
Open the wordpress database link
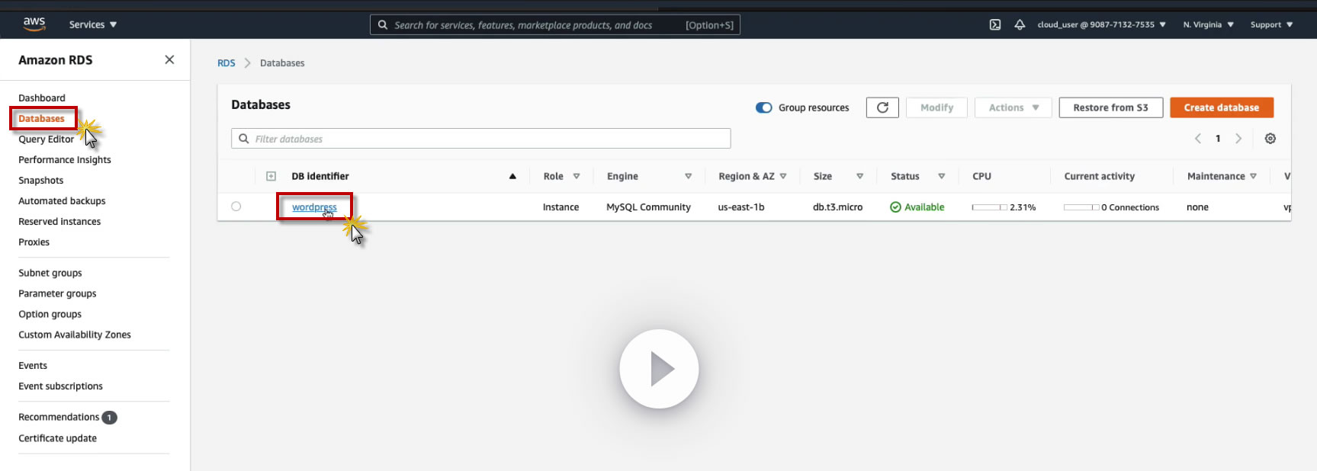point(314,207)
